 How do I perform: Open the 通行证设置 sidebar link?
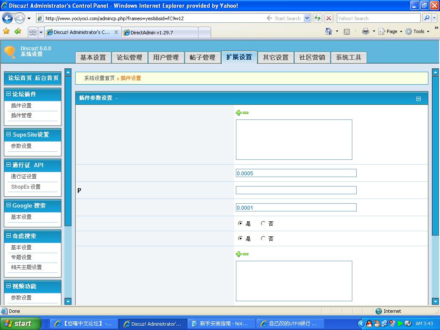24,177
